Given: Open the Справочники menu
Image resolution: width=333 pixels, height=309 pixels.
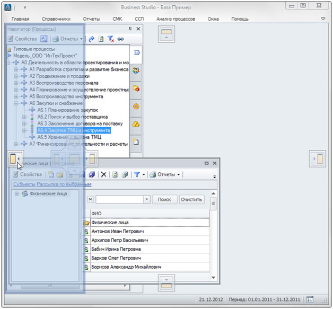Looking at the screenshot, I should (x=56, y=19).
